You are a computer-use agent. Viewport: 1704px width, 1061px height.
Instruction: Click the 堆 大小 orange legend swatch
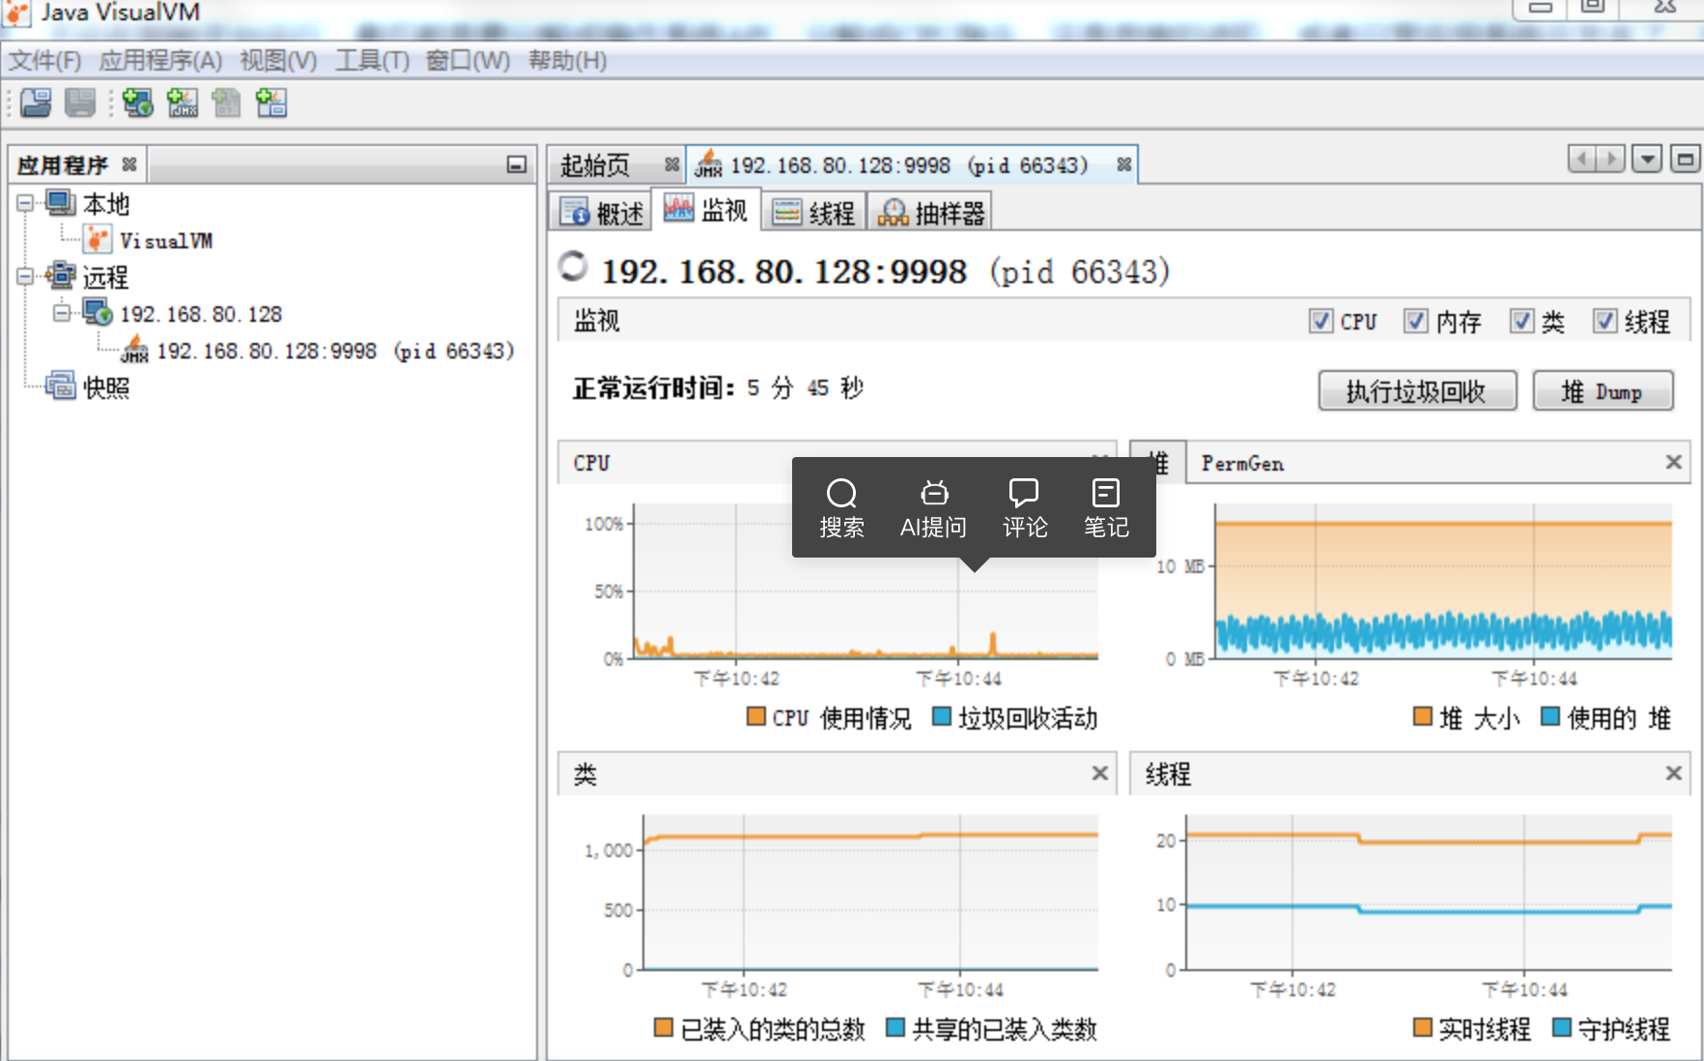(x=1422, y=717)
